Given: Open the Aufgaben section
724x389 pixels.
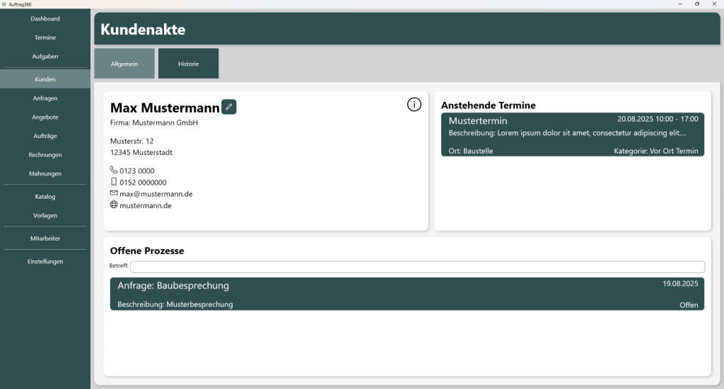Looking at the screenshot, I should (x=45, y=56).
